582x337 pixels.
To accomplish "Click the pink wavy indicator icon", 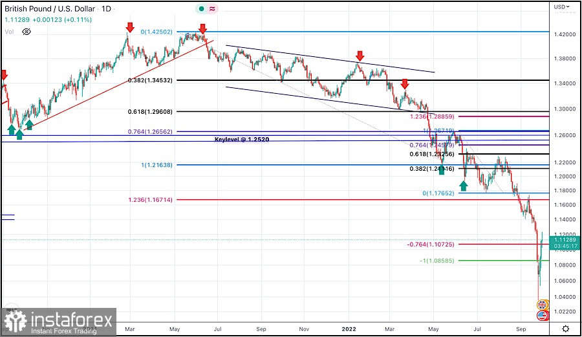I will pos(212,8).
